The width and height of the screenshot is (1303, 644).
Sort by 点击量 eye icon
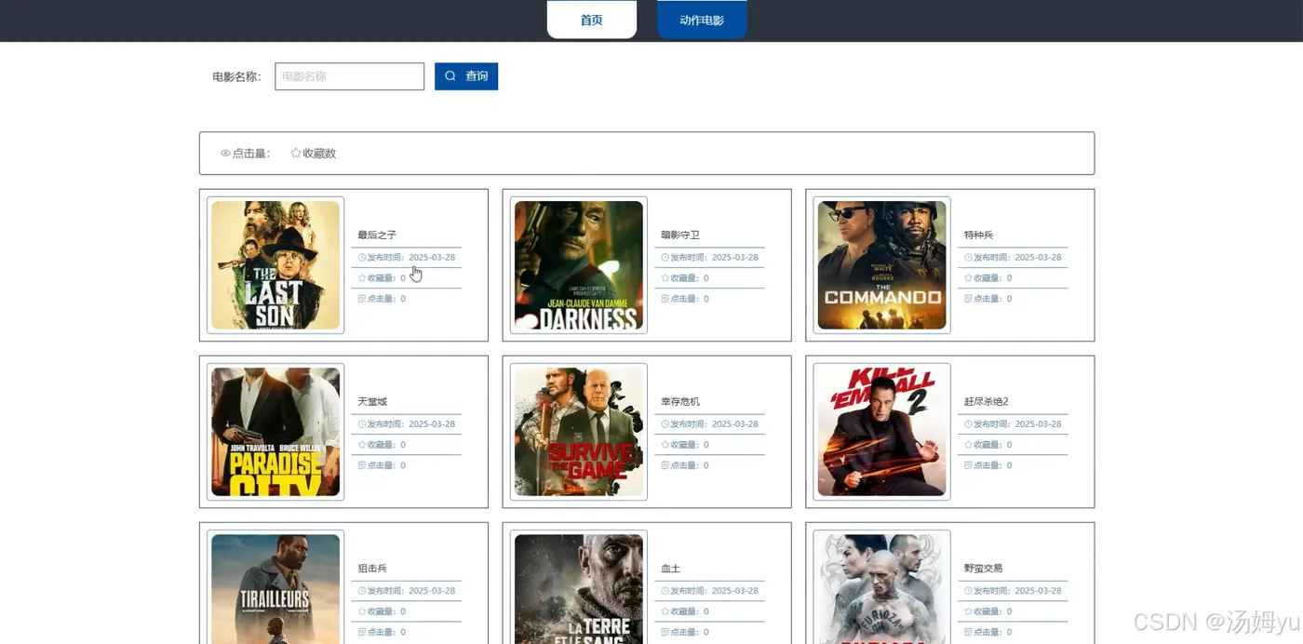point(225,154)
